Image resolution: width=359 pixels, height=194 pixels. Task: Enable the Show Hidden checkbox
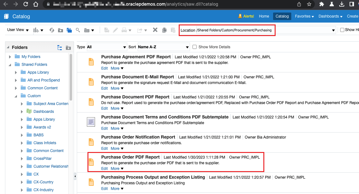[x=342, y=30]
